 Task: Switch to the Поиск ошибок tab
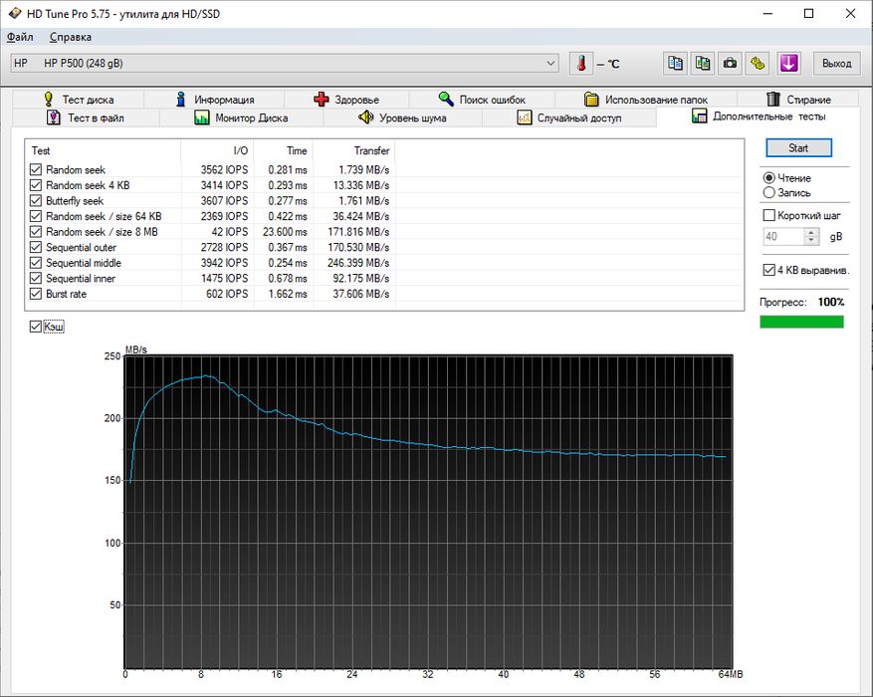tap(482, 100)
